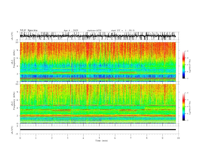201x155 pixels.
Task: Click the time axis tick label "0"
Action: point(20,138)
